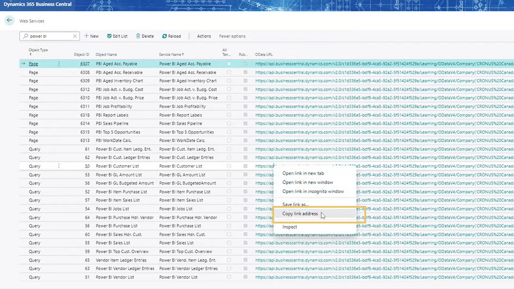Screen dimensions: 514x289
Task: Sort by the Object Type column header
Action: click(x=38, y=52)
